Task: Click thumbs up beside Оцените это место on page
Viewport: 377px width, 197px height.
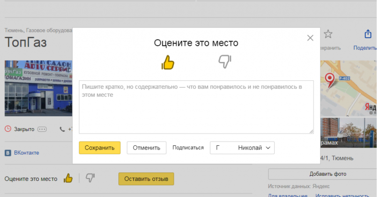Action: pos(68,178)
